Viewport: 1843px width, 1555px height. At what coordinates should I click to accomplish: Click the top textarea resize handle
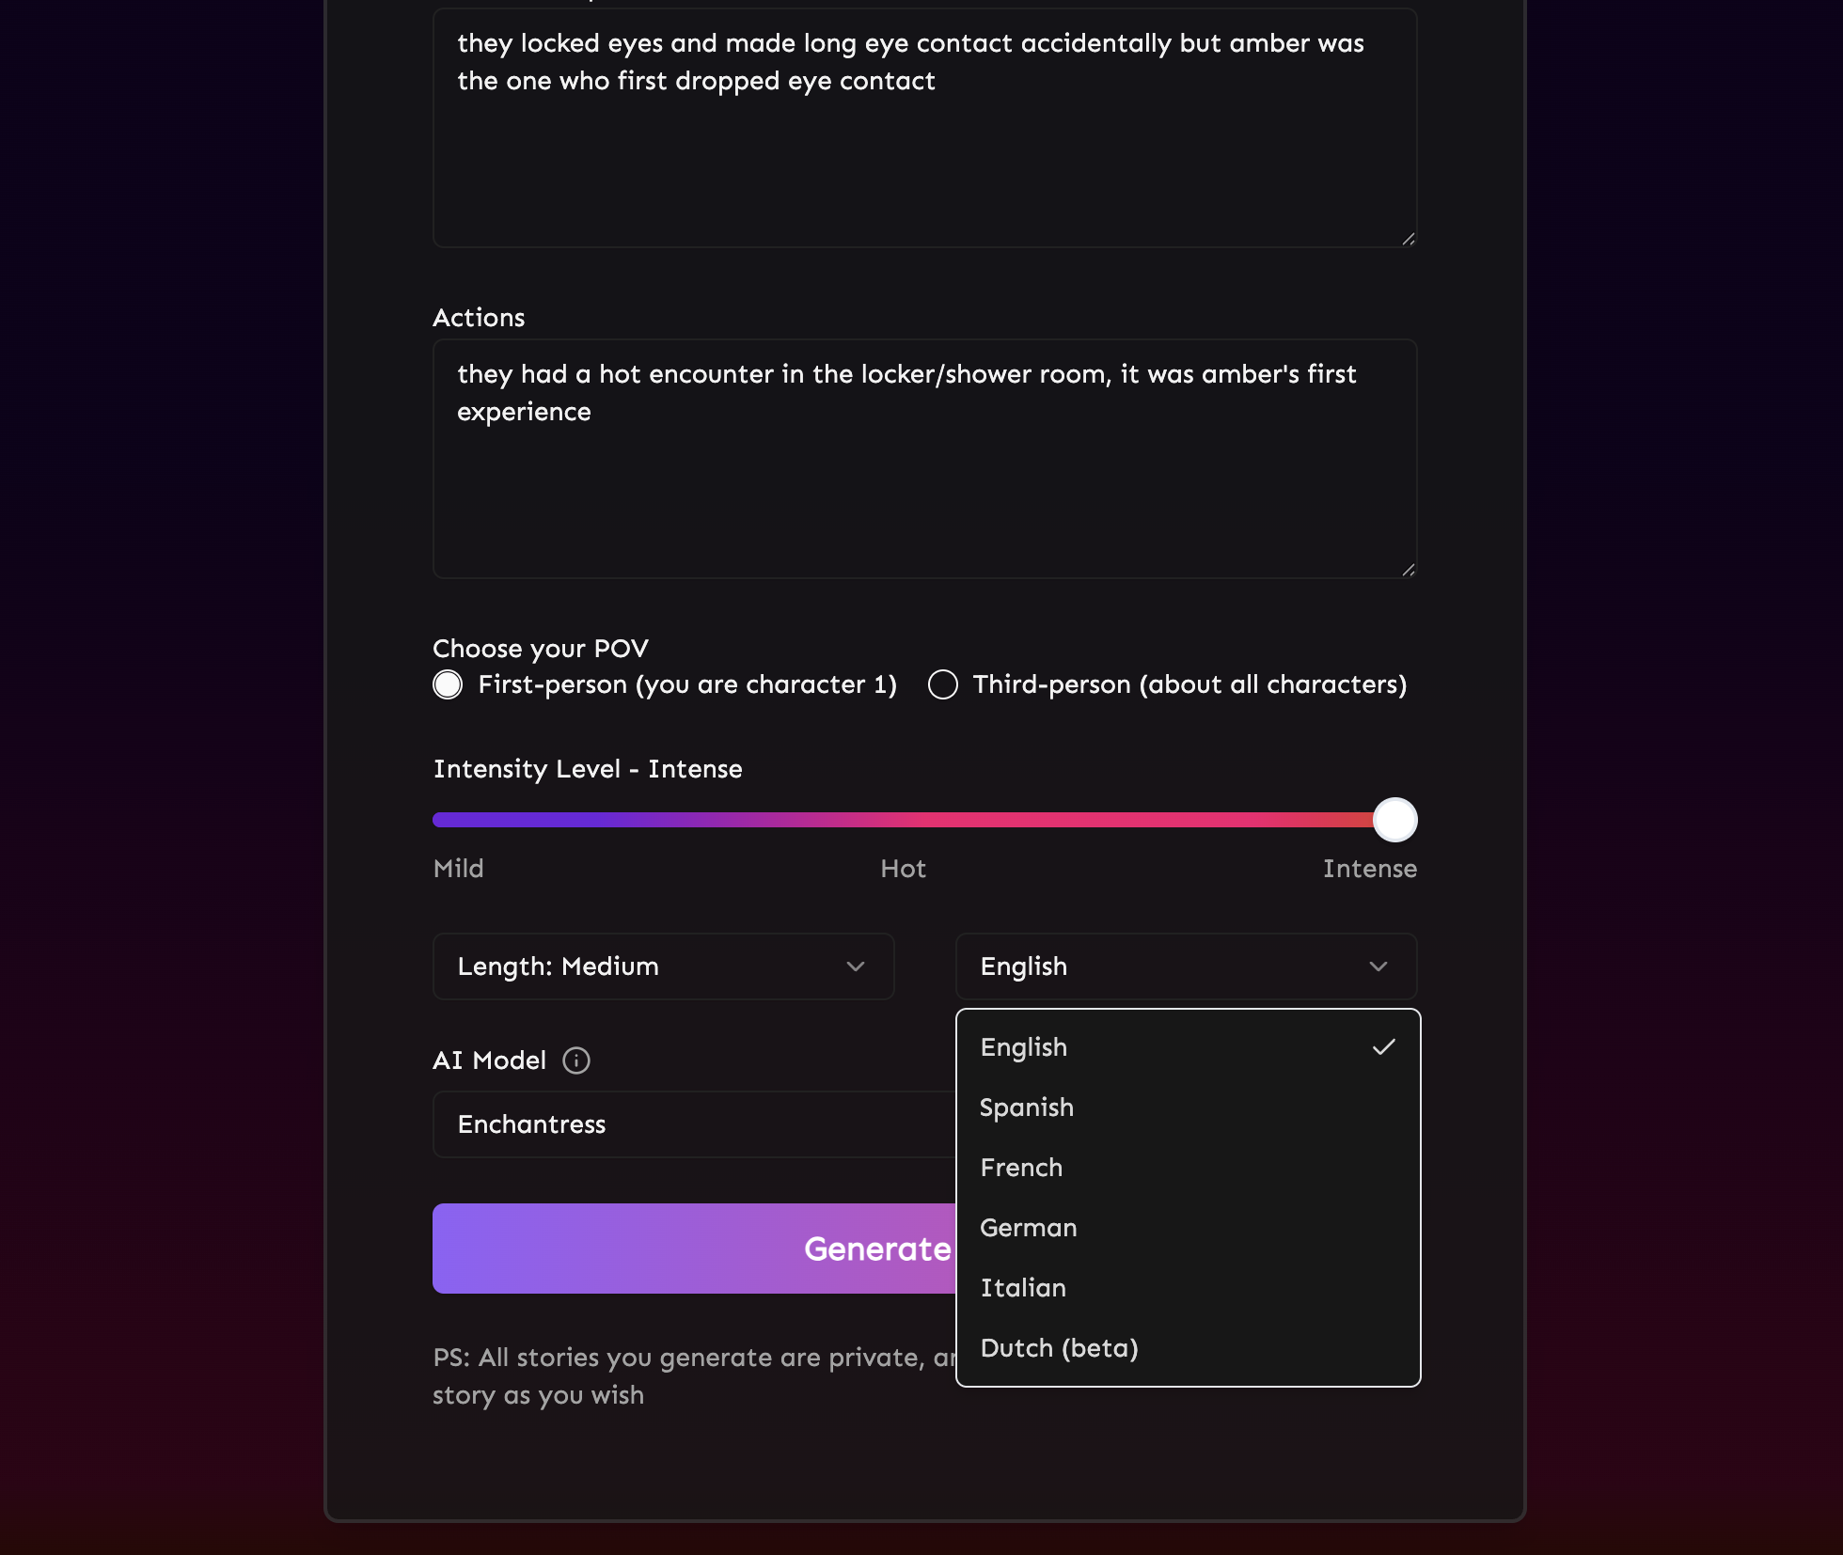pyautogui.click(x=1408, y=239)
